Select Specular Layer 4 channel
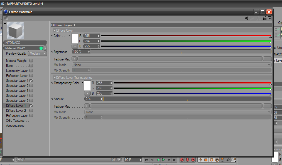Screen dimensions: 282x165 (x=17, y=96)
